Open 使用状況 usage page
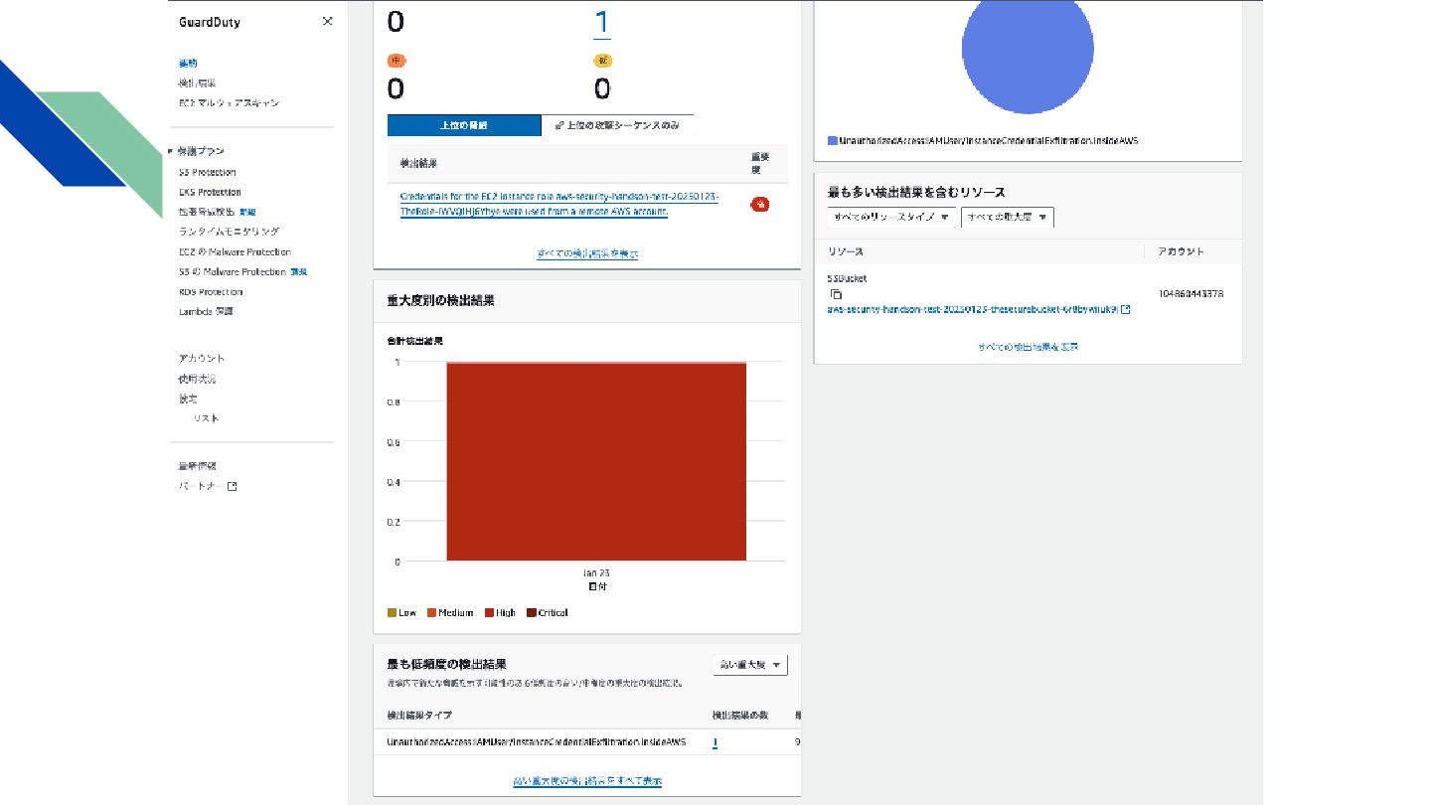The width and height of the screenshot is (1431, 805). click(197, 379)
